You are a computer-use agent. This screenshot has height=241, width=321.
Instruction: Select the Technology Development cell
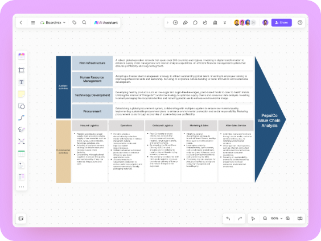[x=92, y=95]
